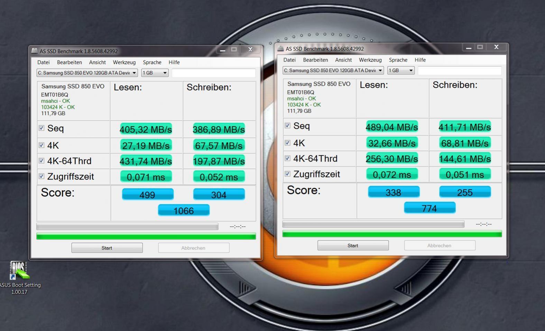
Task: Toggle Seq checkbox in right window
Action: tap(287, 126)
